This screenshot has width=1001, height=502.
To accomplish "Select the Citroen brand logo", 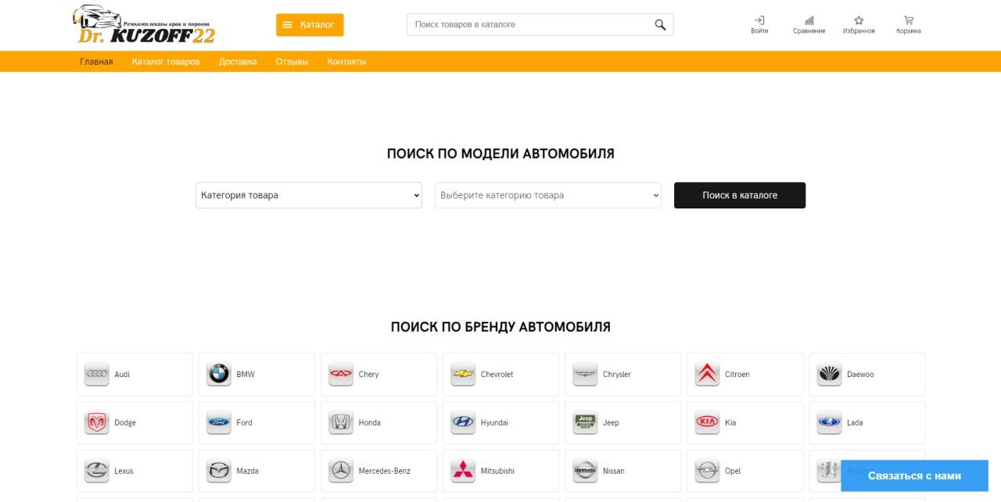I will (707, 374).
